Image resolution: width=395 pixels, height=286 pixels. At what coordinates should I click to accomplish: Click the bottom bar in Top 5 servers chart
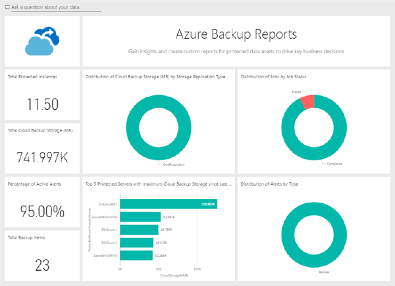[136, 255]
